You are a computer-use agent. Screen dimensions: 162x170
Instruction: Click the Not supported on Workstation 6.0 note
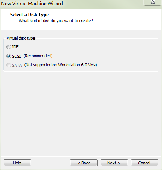click(60, 65)
